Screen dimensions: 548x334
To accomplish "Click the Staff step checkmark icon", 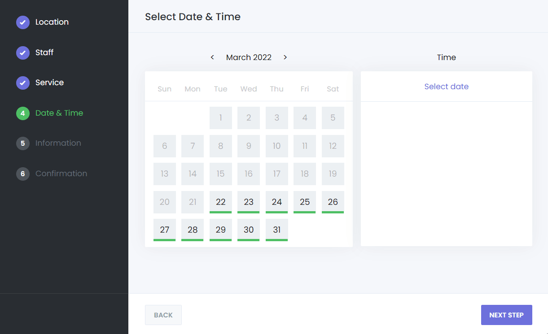I will click(22, 52).
